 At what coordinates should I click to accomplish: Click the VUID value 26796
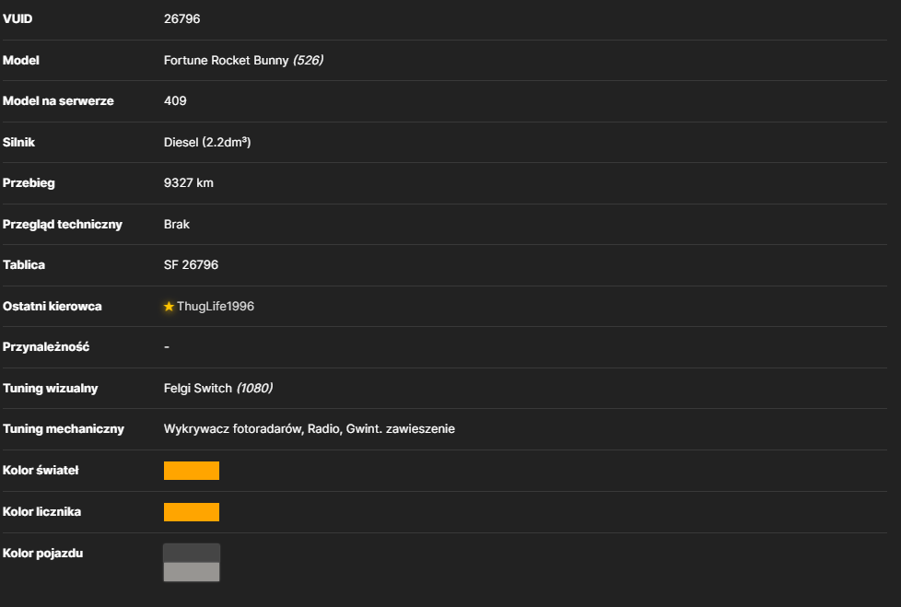[181, 19]
